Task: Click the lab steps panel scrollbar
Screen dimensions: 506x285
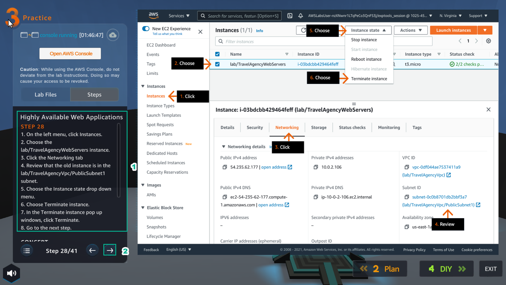Action: tap(119, 160)
